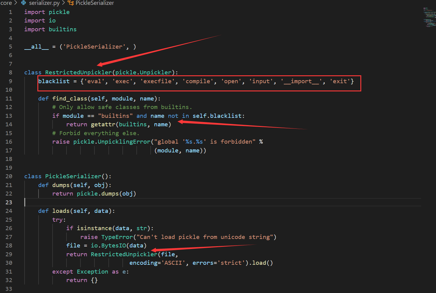Click the "builtins" string on line 13
The width and height of the screenshot is (436, 293).
[x=115, y=116]
